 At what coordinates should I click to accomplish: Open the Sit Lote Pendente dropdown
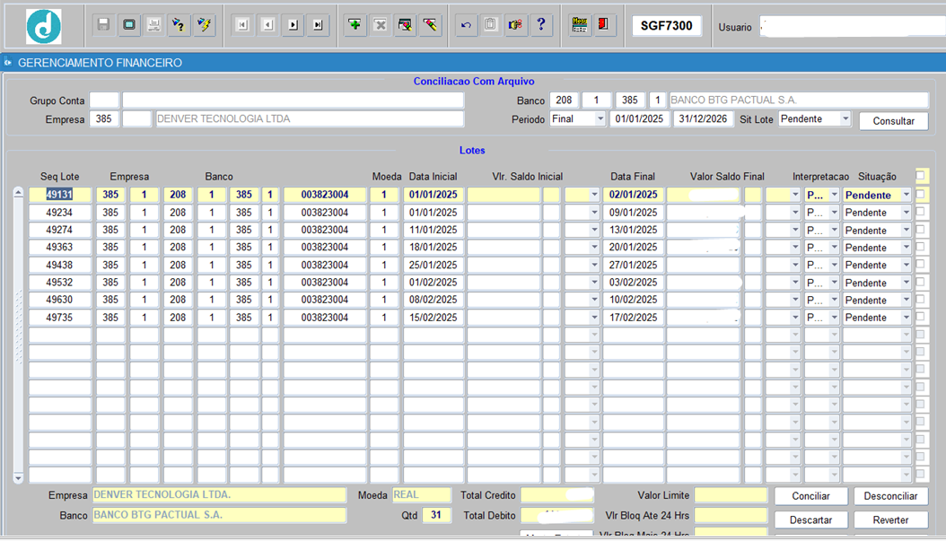[845, 118]
